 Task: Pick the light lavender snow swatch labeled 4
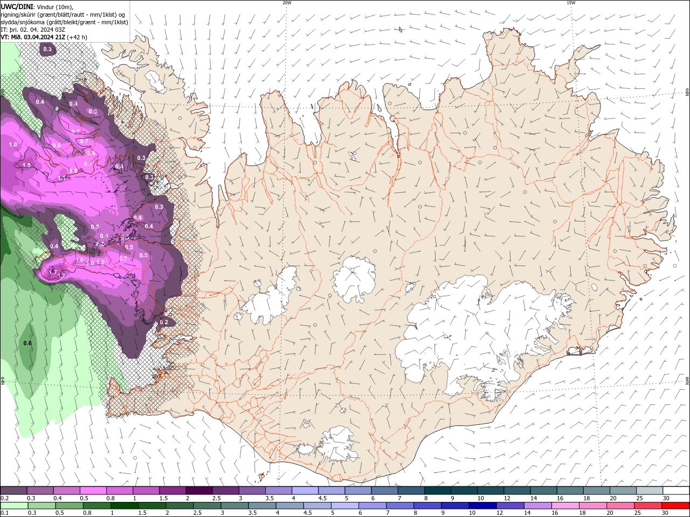click(305, 491)
